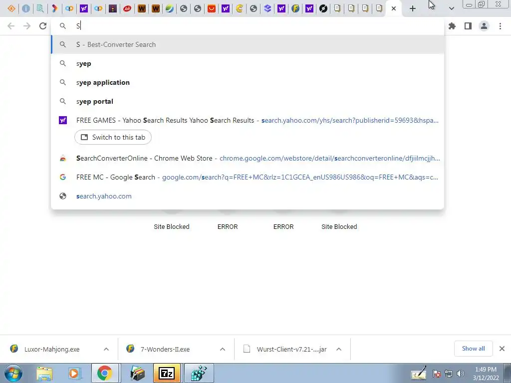The width and height of the screenshot is (511, 383).
Task: Open the tab with document-search icon
Action: coord(40,8)
